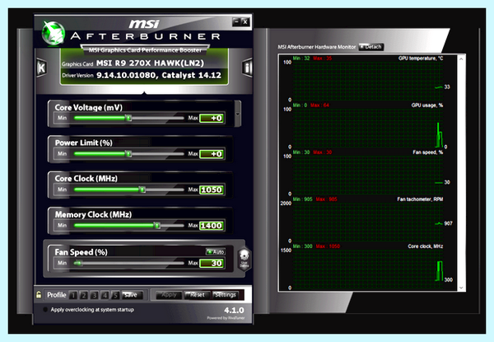Minimize the Afterburner window
Screen dimensions: 494x342
coord(236,21)
